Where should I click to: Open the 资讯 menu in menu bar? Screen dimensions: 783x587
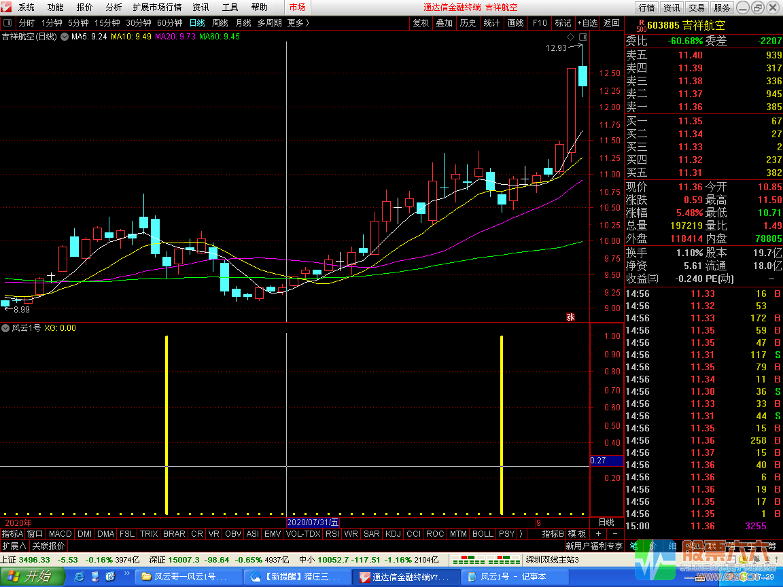(201, 7)
